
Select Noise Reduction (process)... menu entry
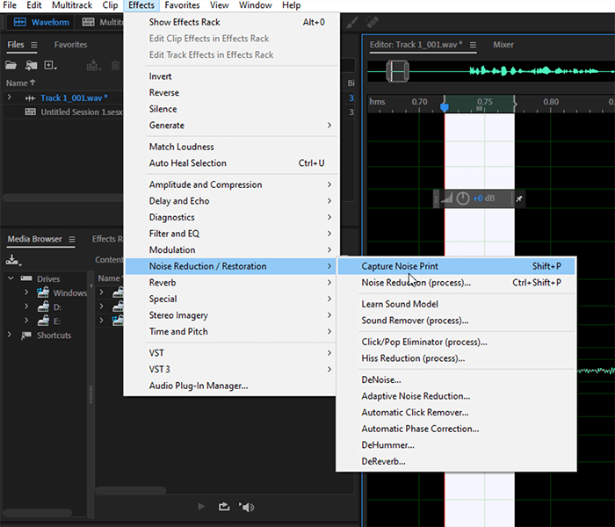[416, 283]
